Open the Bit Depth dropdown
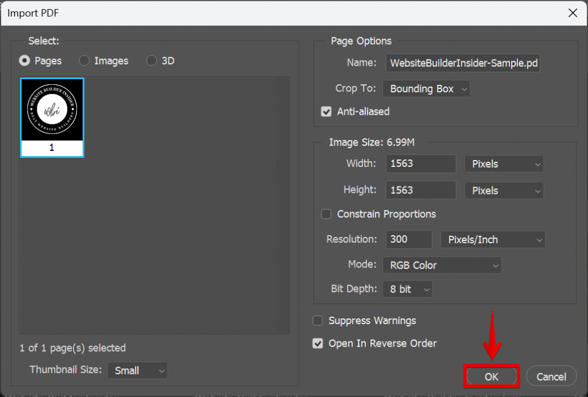The image size is (588, 397). [407, 289]
